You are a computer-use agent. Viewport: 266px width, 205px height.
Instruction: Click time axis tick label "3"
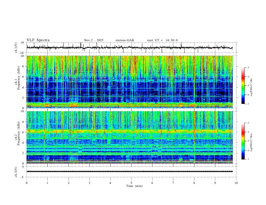89,183
